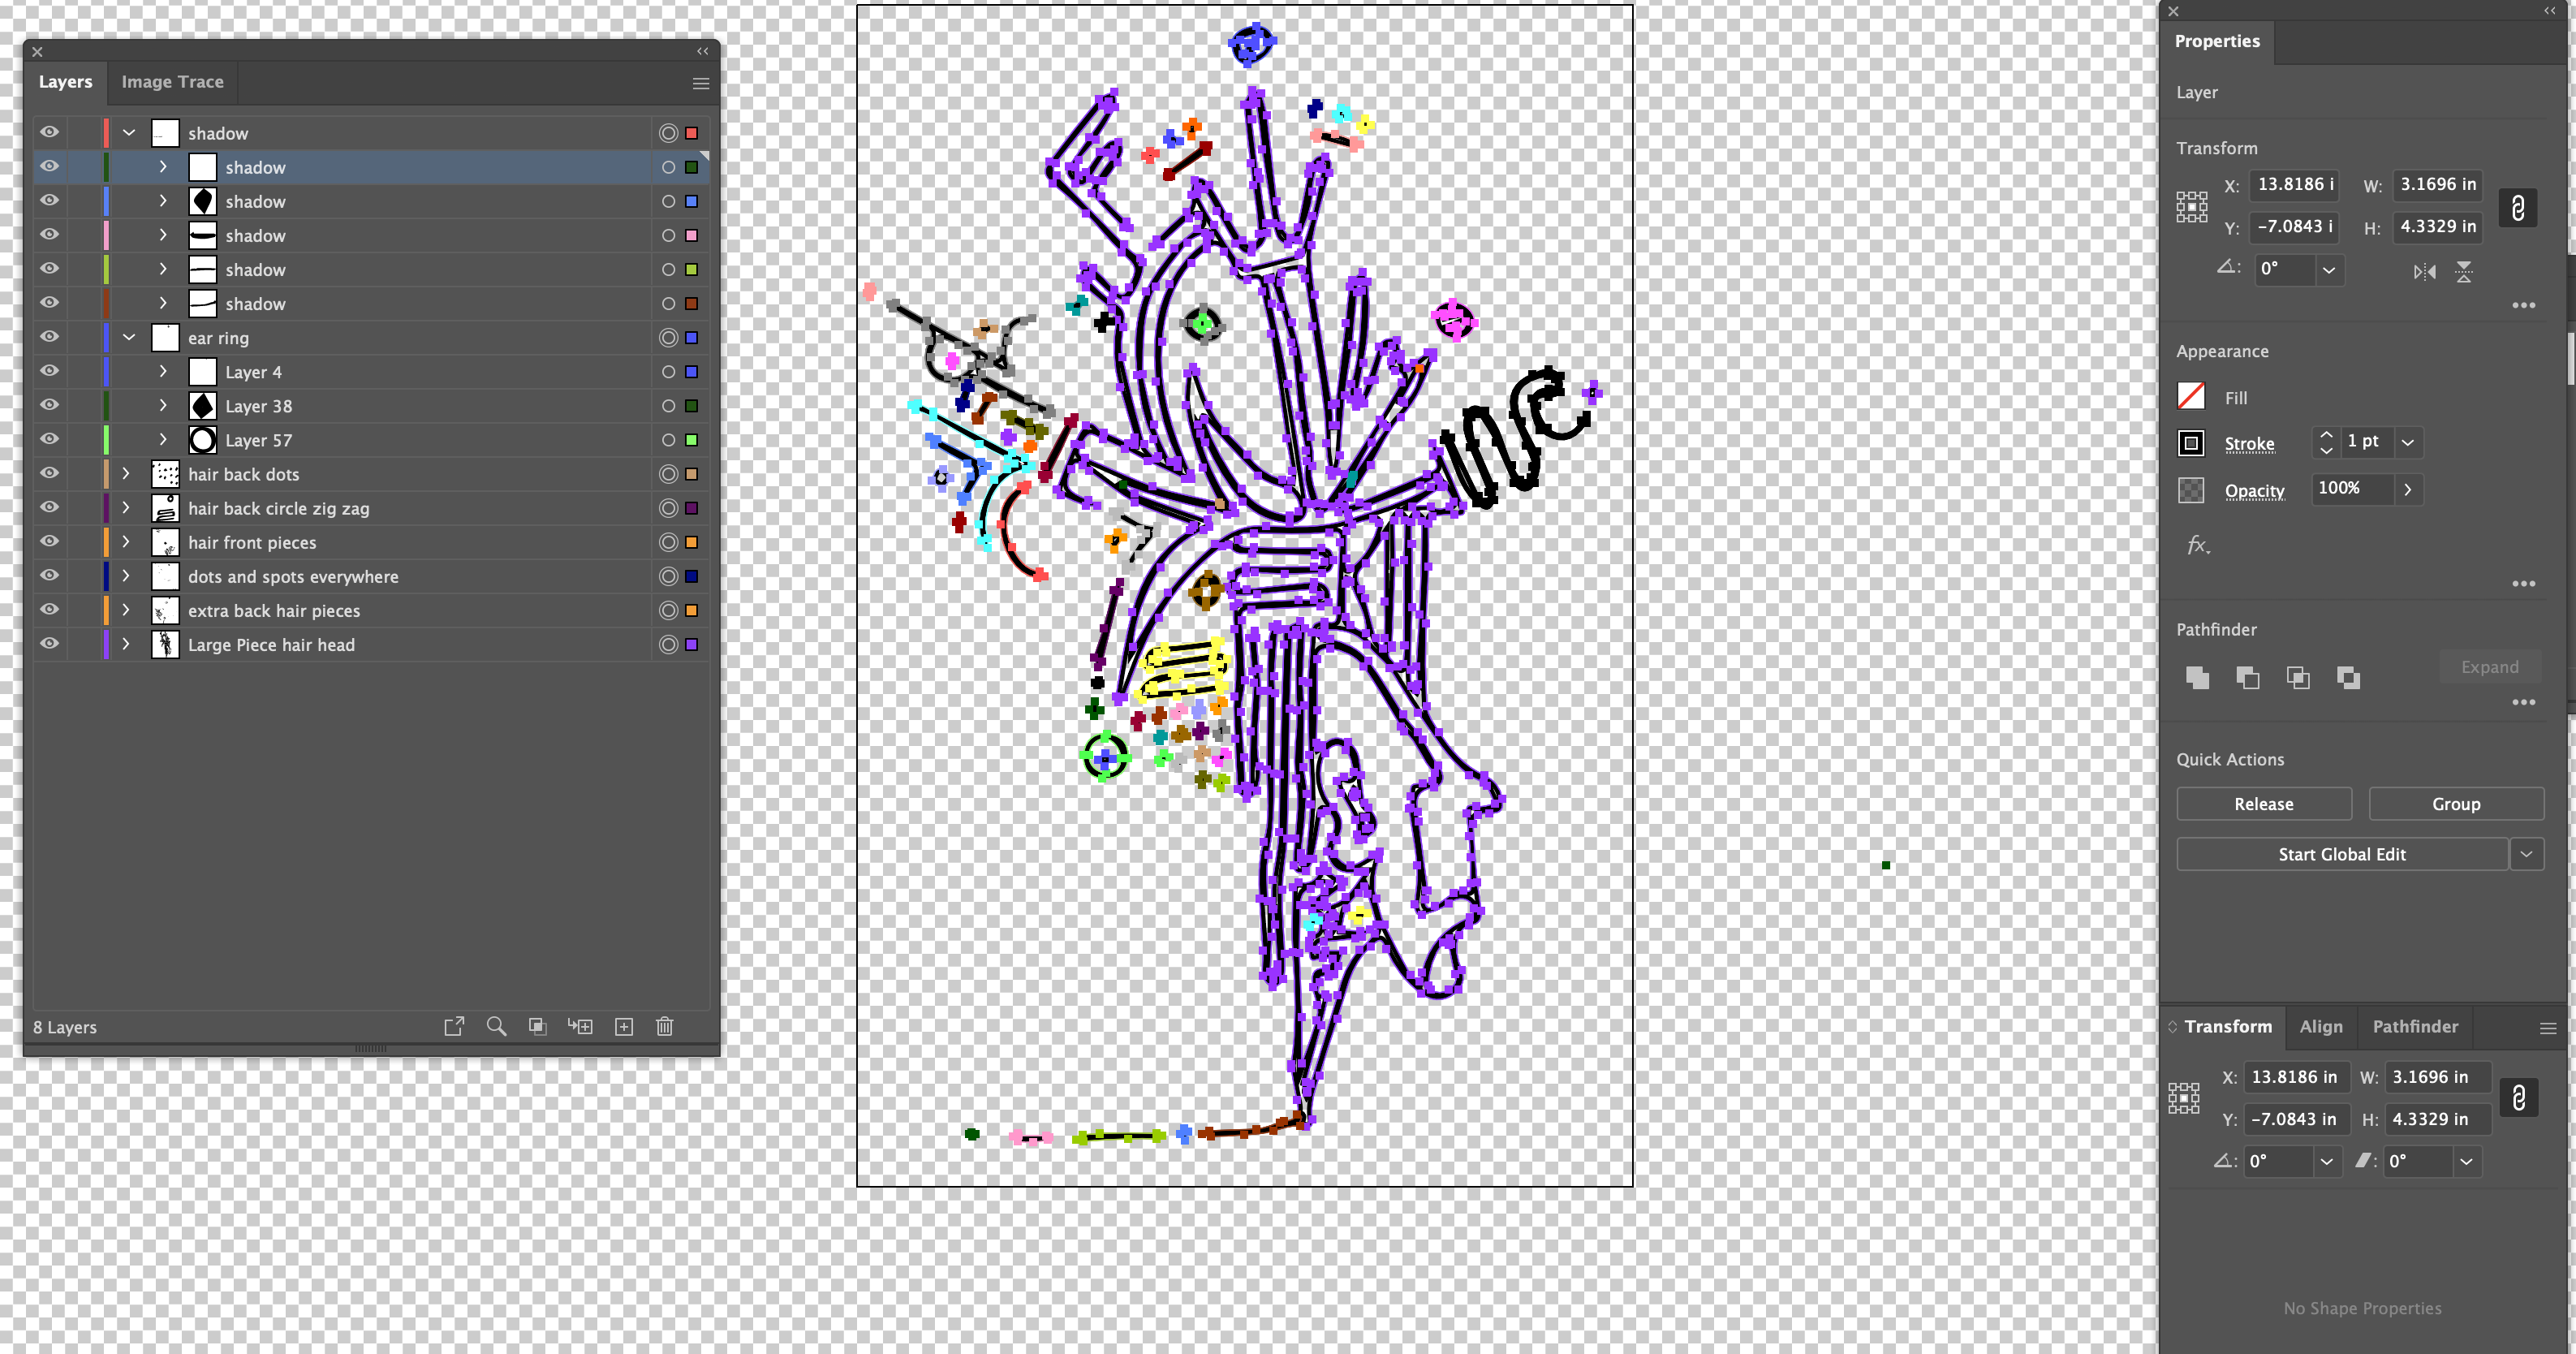2576x1354 pixels.
Task: Apply the Minus Front Pathfinder mode
Action: pyautogui.click(x=2248, y=677)
